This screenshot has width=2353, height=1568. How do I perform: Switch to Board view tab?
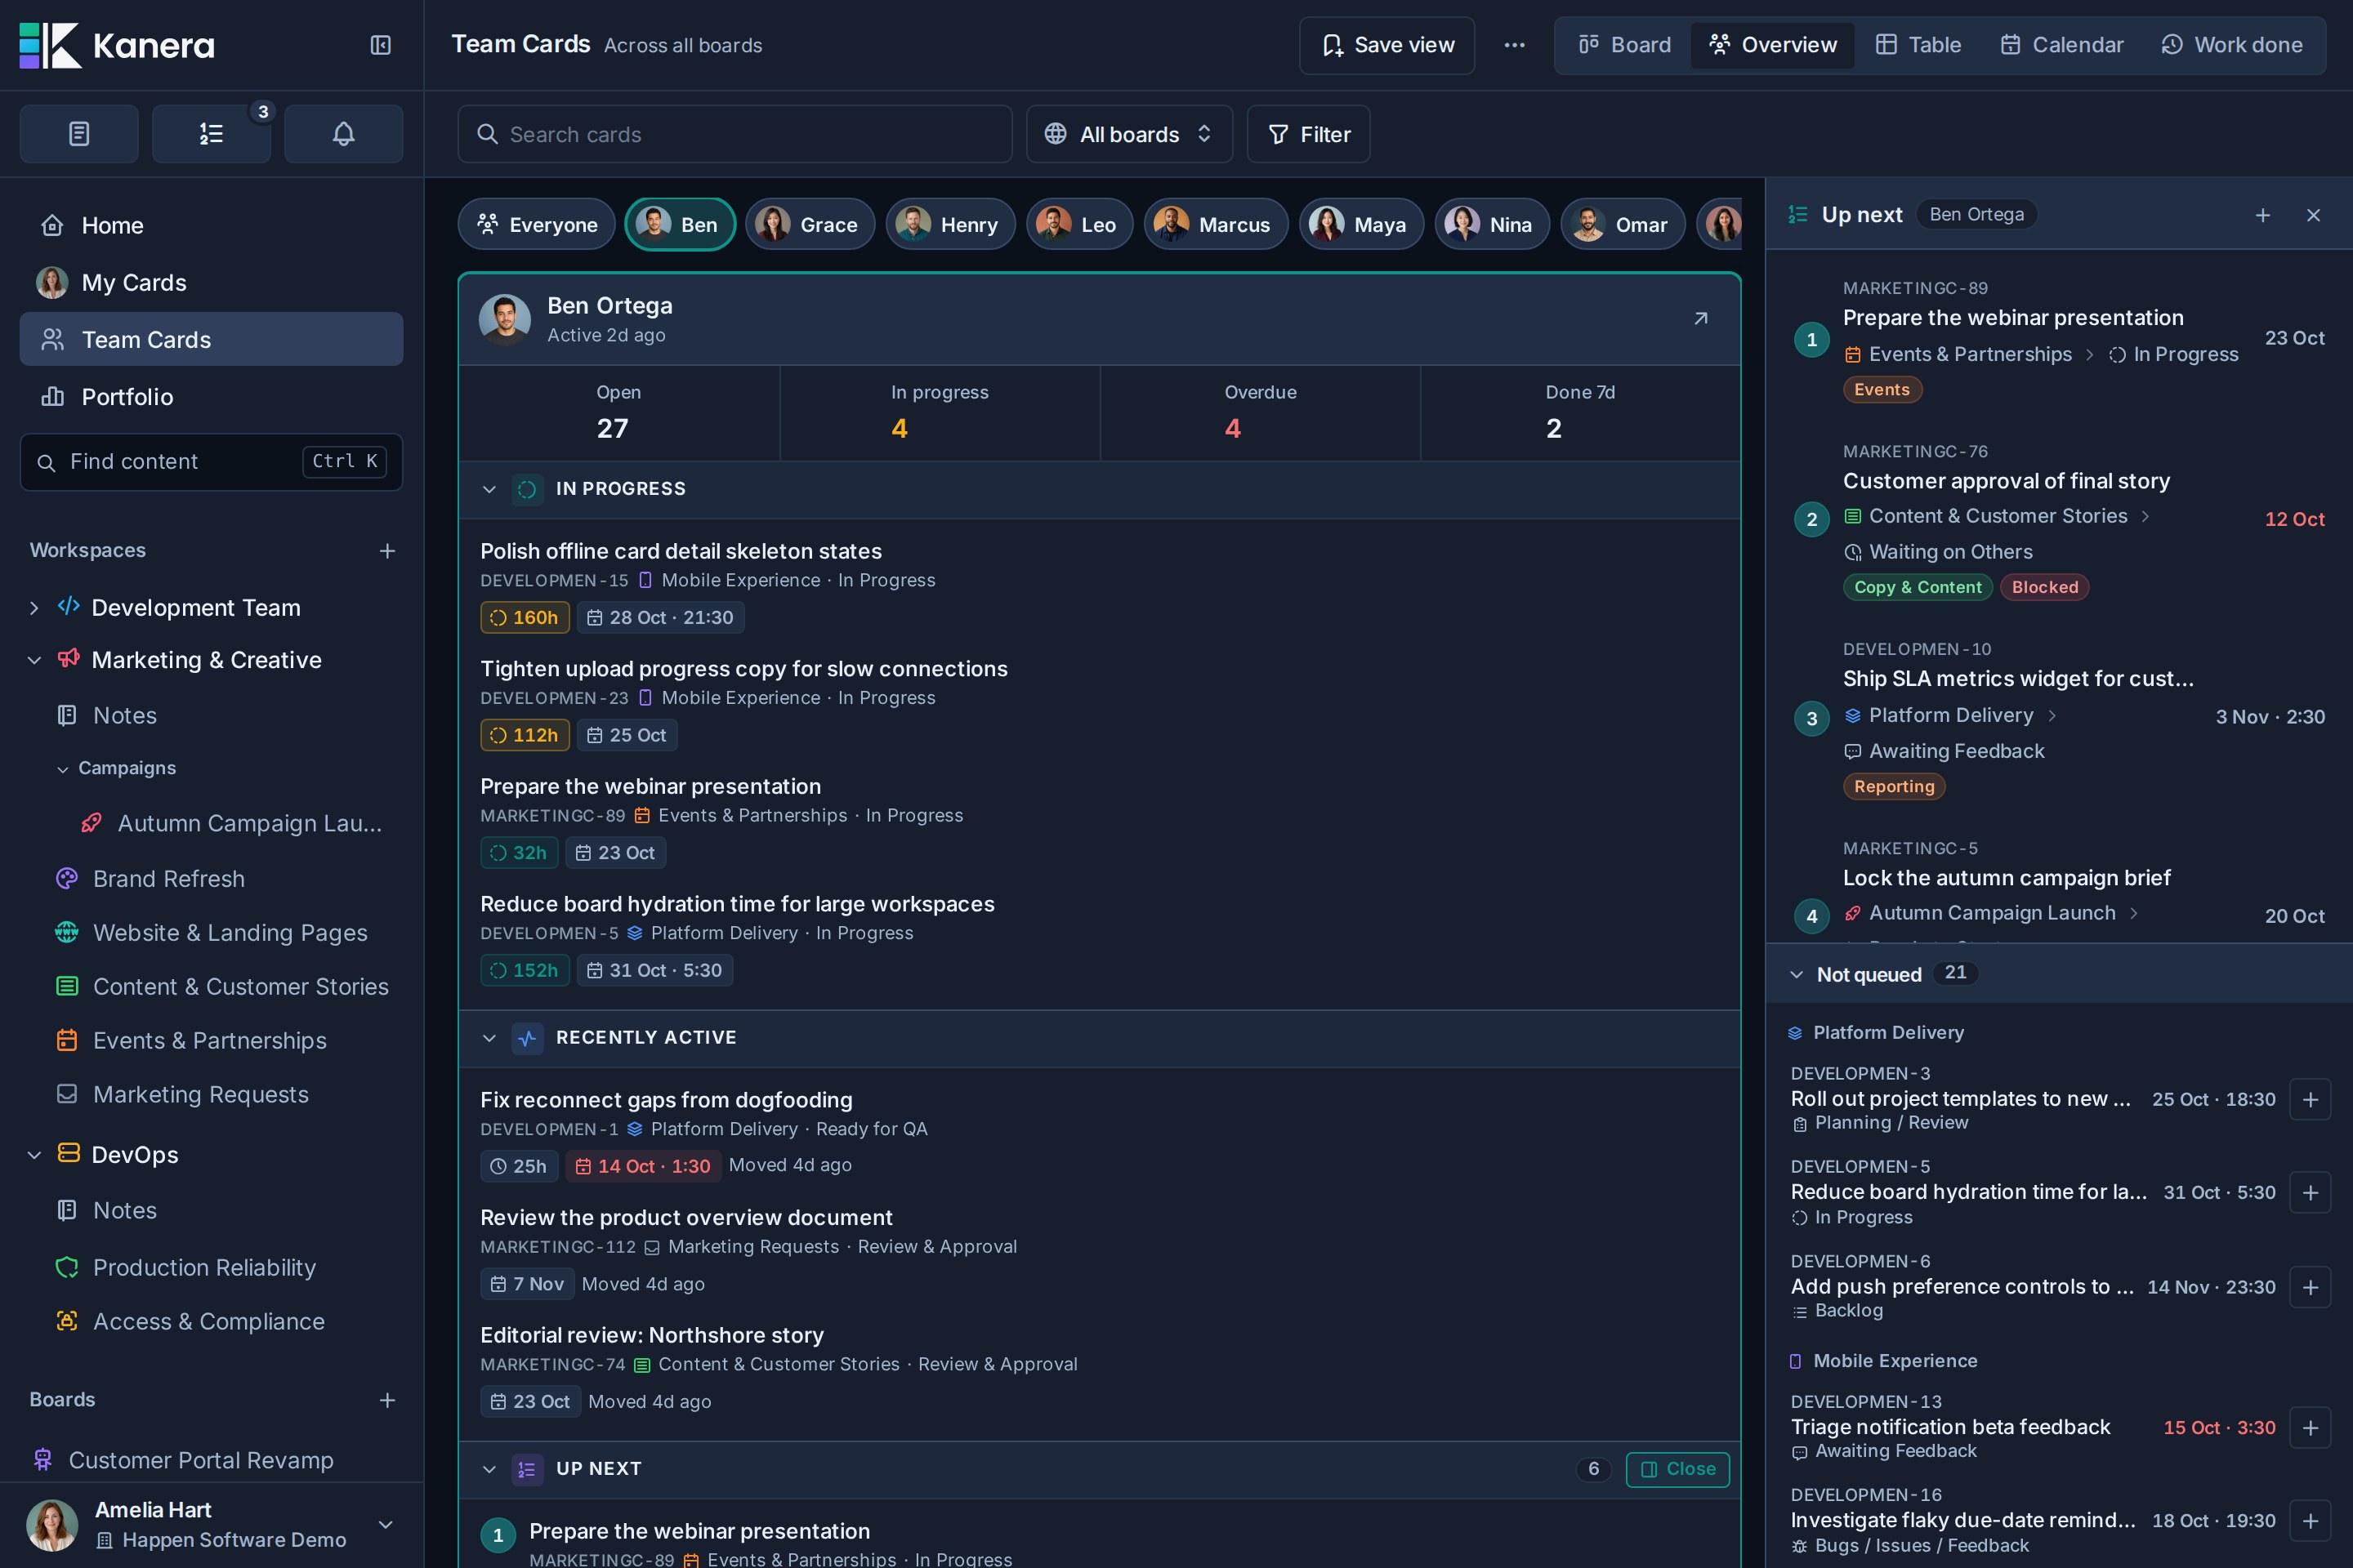(1625, 45)
